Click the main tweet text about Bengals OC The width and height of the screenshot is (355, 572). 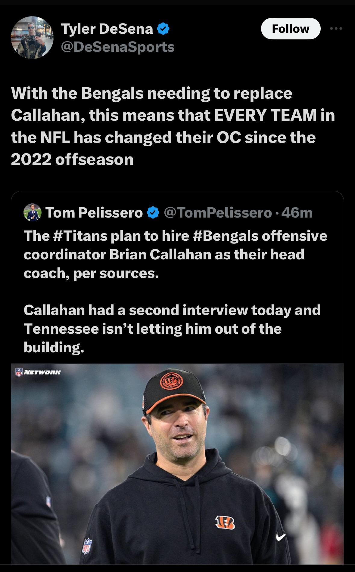pyautogui.click(x=173, y=126)
